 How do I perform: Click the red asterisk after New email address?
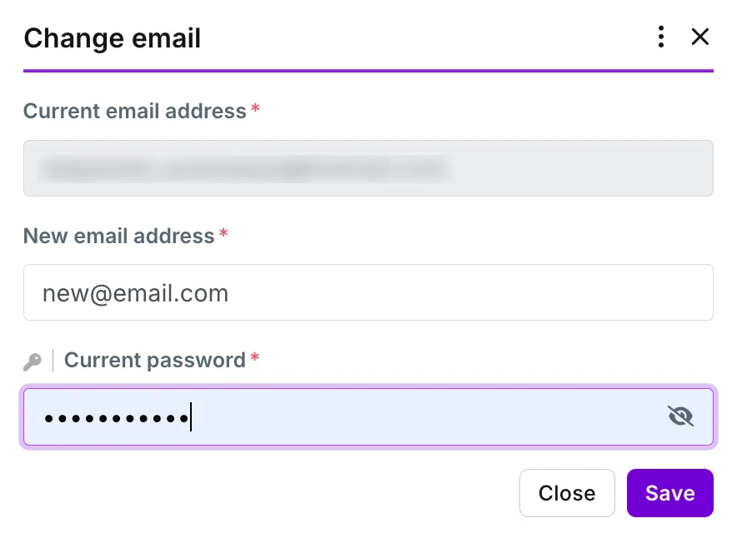tap(223, 233)
